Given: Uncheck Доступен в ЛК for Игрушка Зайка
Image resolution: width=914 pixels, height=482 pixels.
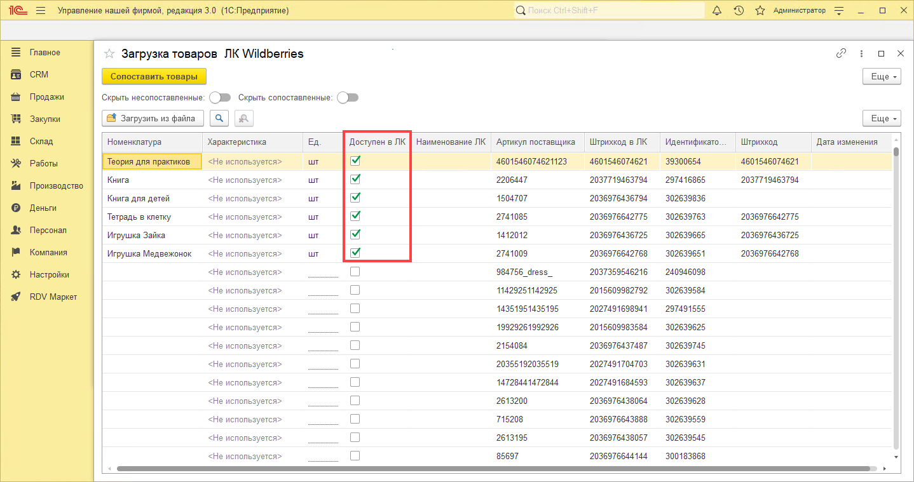Looking at the screenshot, I should (x=355, y=234).
